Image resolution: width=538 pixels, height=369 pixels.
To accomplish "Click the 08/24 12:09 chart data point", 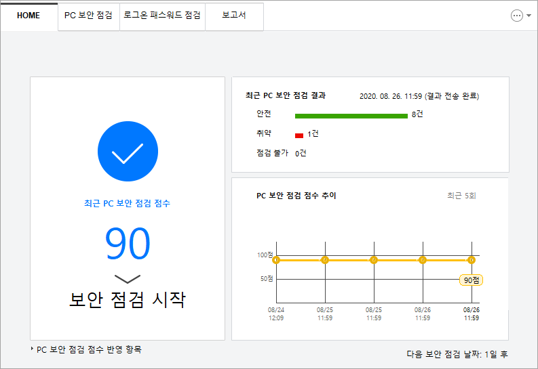I will pyautogui.click(x=276, y=260).
